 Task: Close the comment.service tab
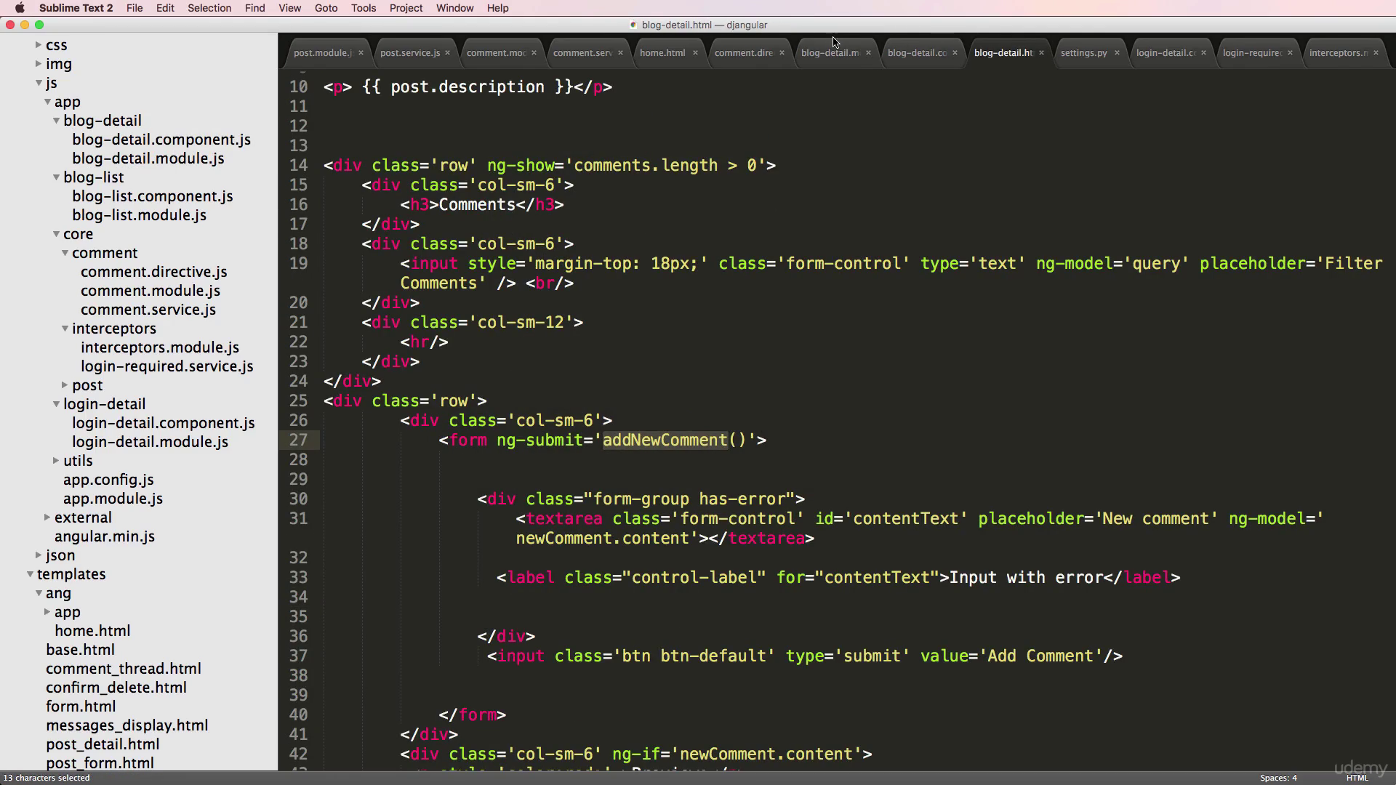pos(620,52)
